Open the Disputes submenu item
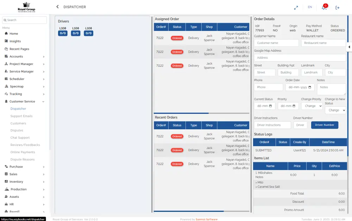 [17, 131]
